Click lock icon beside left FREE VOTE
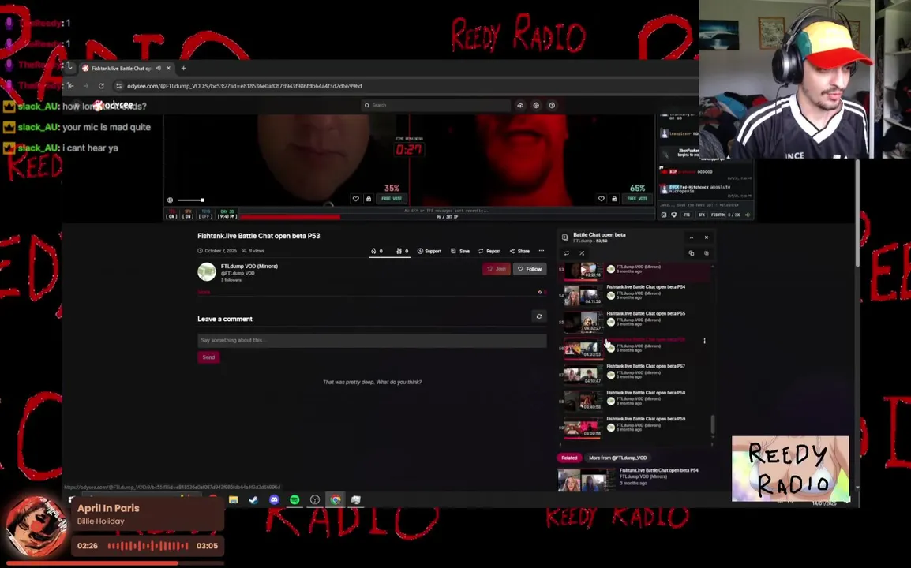The height and width of the screenshot is (568, 911). [x=369, y=199]
